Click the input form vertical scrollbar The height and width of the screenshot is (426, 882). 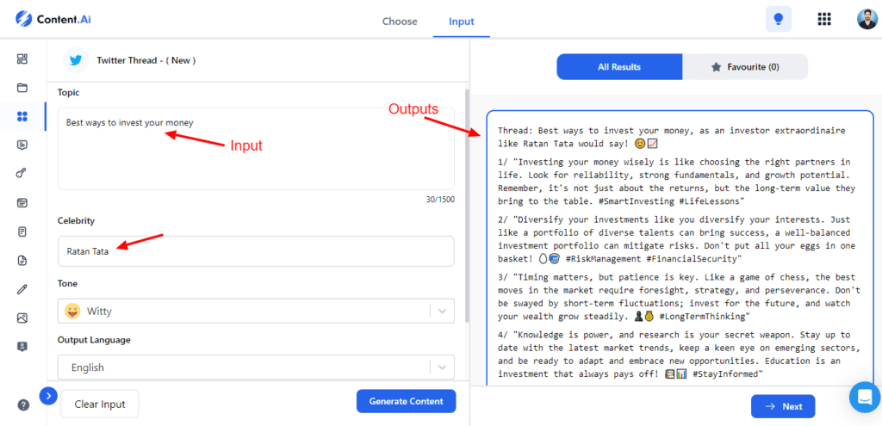[x=466, y=205]
